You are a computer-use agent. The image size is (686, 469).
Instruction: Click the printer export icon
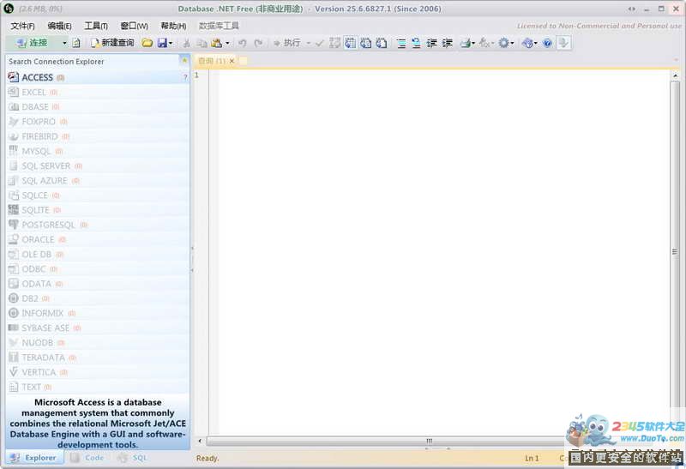pyautogui.click(x=466, y=43)
